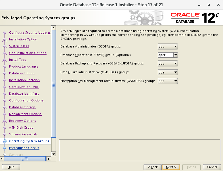Expand the Database Operator (OSOPER) group combo box

click(175, 55)
